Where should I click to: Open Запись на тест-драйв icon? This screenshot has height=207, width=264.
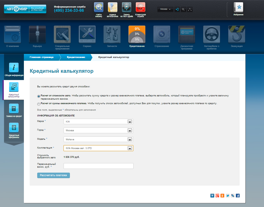pos(126,7)
